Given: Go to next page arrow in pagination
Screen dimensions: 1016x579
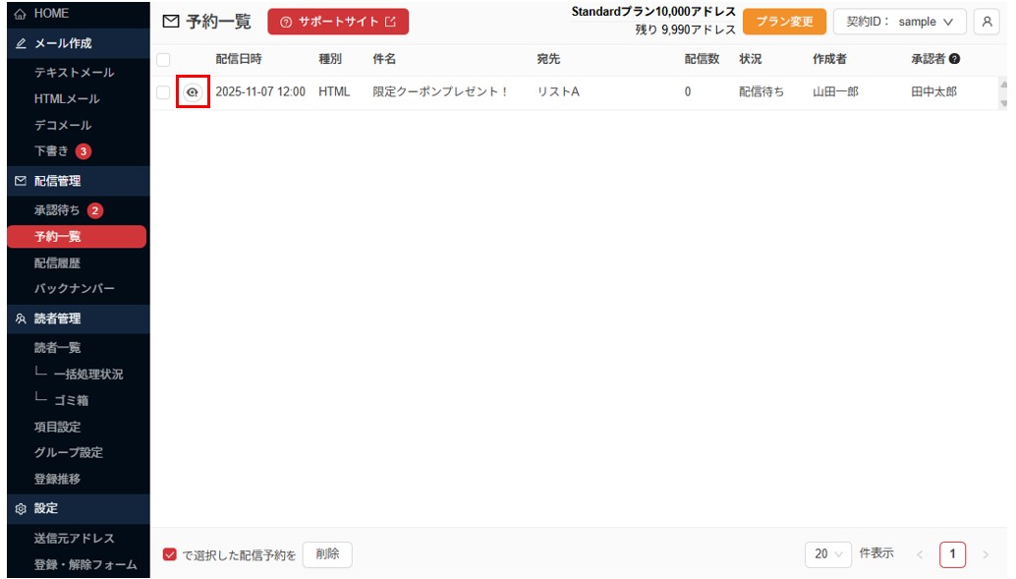Looking at the screenshot, I should (986, 554).
